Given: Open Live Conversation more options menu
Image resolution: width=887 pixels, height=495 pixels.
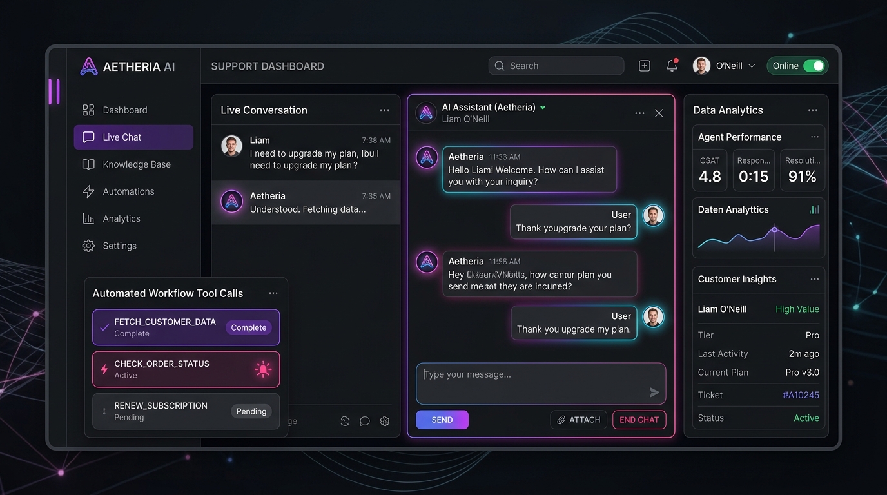Looking at the screenshot, I should [384, 110].
